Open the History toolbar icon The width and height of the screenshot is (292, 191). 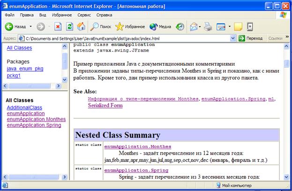pyautogui.click(x=180, y=27)
